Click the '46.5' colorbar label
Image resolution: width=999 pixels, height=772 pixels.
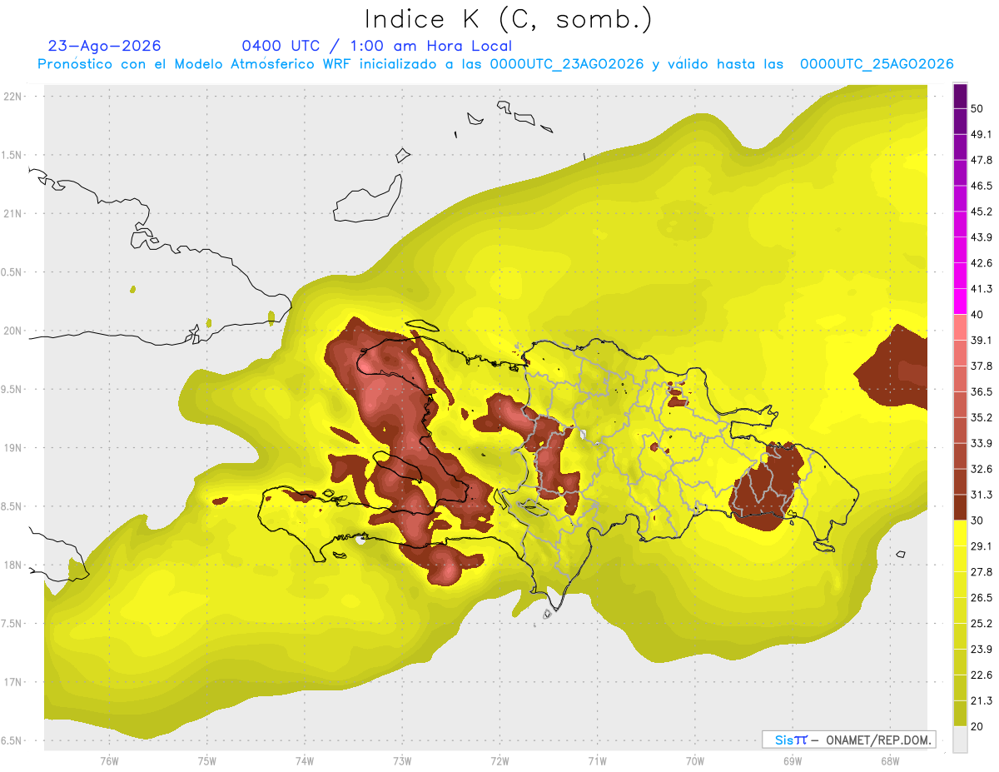(982, 186)
